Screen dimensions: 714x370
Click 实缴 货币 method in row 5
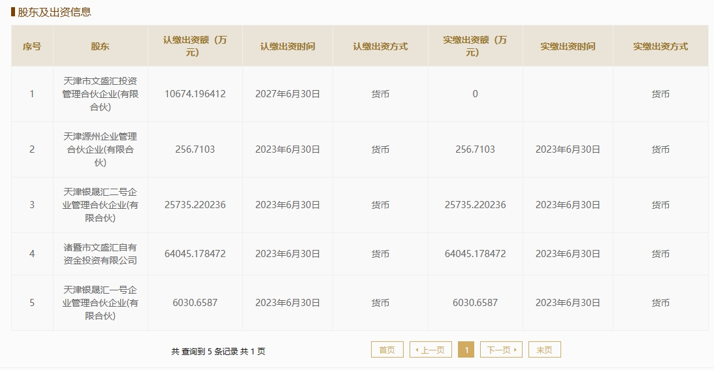(x=660, y=303)
